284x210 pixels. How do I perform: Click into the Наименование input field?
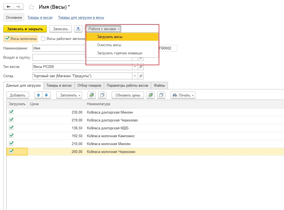click(58, 48)
